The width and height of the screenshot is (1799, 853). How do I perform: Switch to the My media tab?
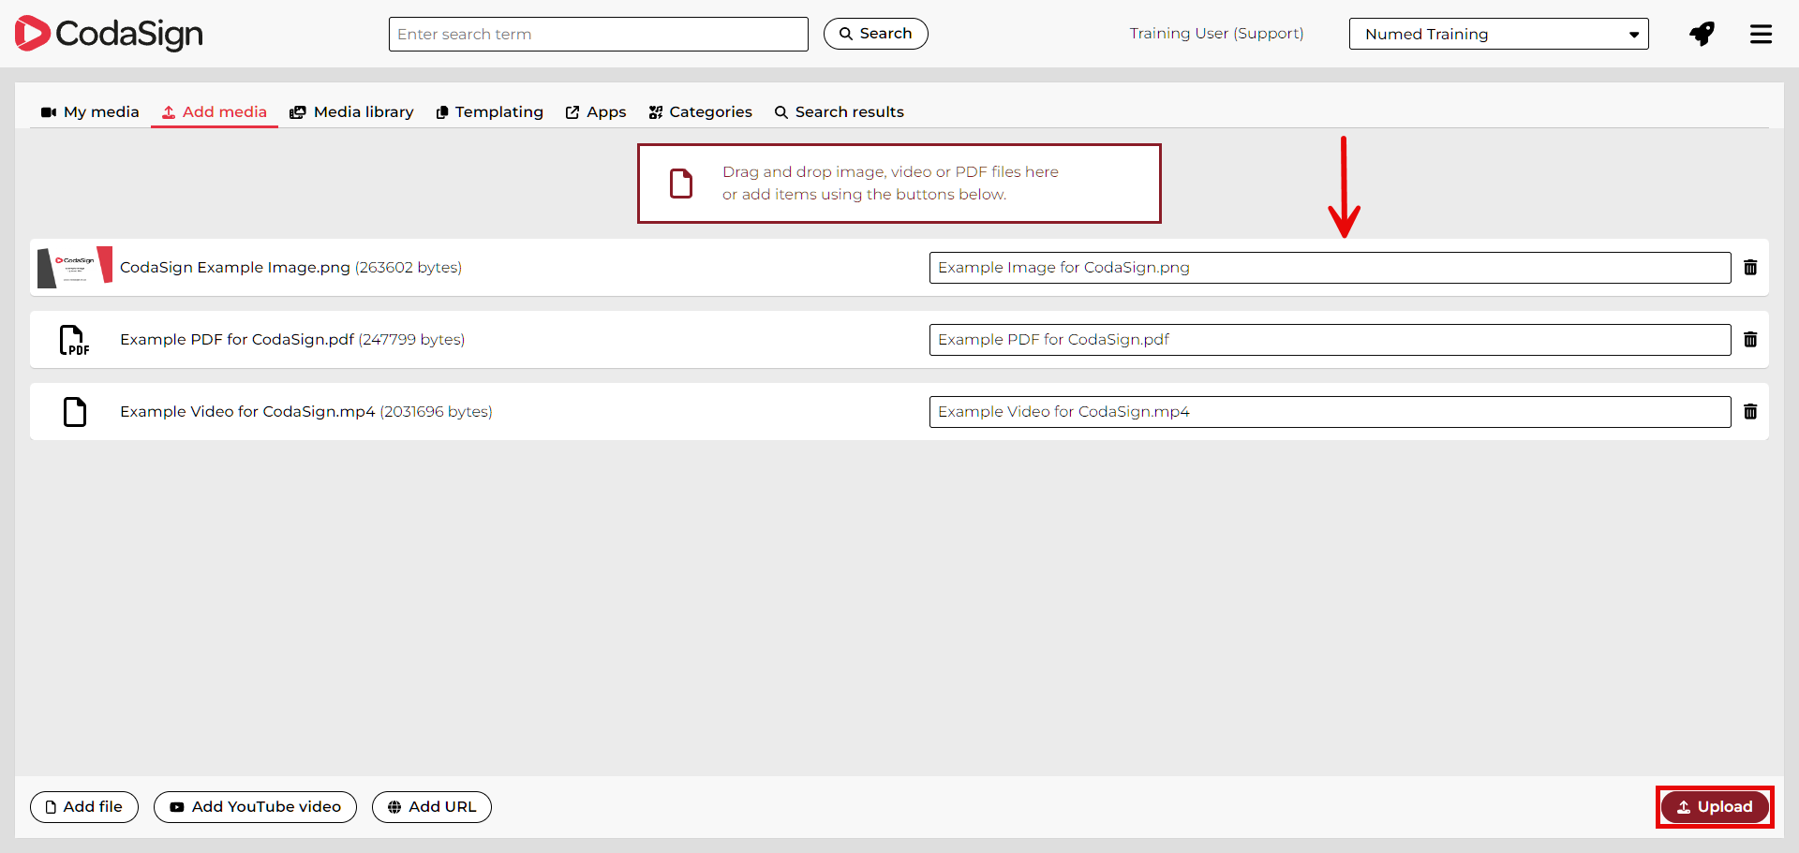pos(90,112)
